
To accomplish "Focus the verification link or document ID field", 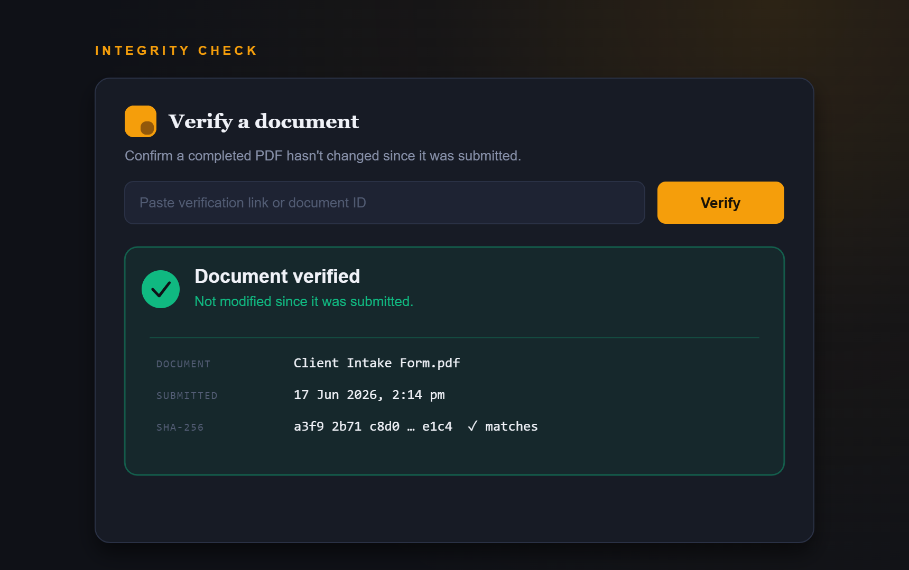I will point(385,203).
